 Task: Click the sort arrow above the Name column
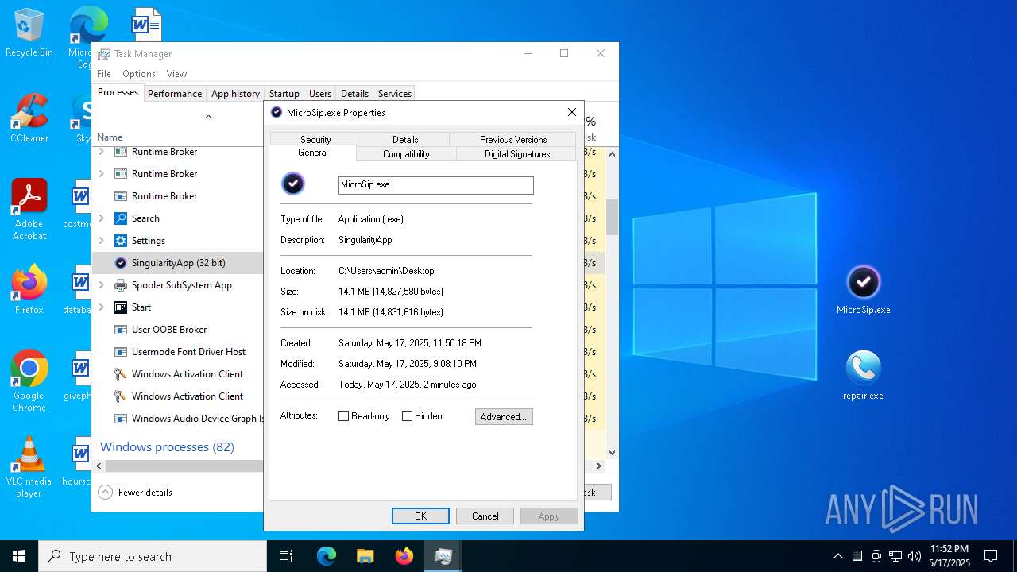(208, 117)
